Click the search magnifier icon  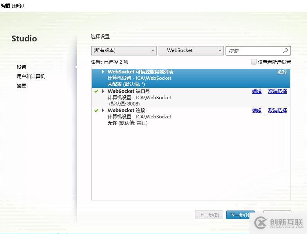[x=285, y=51]
